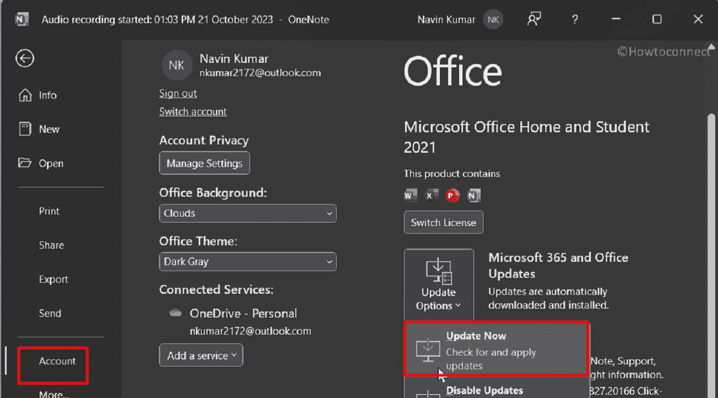Expand the Office Background dropdown showing Clouds
Screen dimensions: 718x398
[x=248, y=213]
